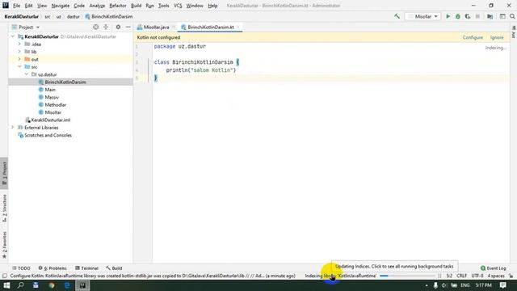This screenshot has height=291, width=517.
Task: Select Massiv class in project tree
Action: click(x=52, y=97)
